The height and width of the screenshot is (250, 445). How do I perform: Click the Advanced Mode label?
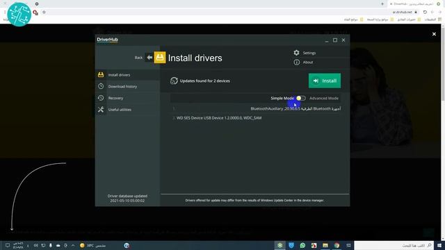[324, 98]
